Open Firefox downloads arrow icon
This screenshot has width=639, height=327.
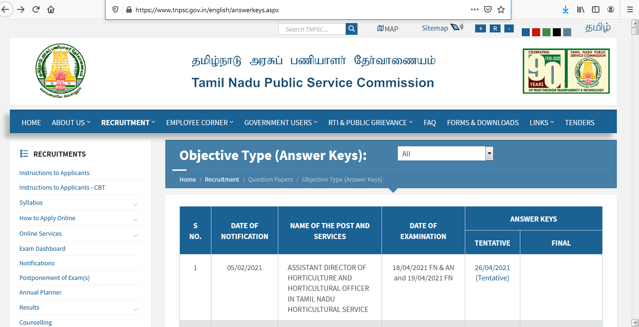tap(566, 9)
